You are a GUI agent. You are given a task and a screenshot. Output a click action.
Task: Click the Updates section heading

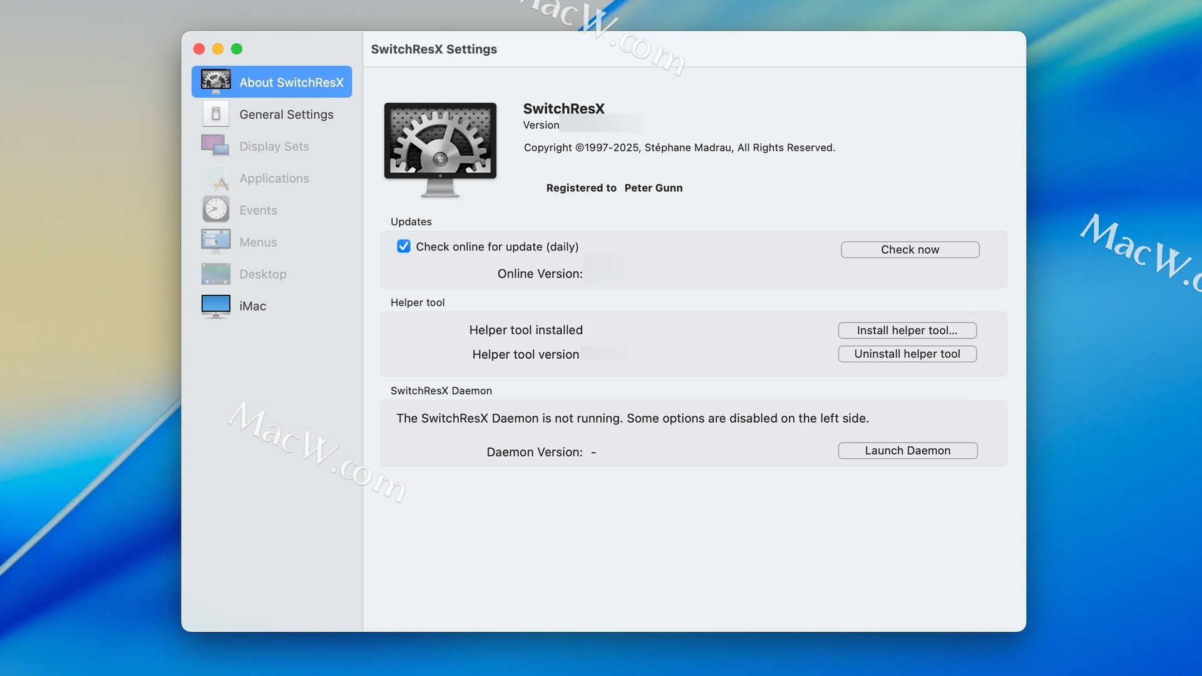tap(411, 222)
